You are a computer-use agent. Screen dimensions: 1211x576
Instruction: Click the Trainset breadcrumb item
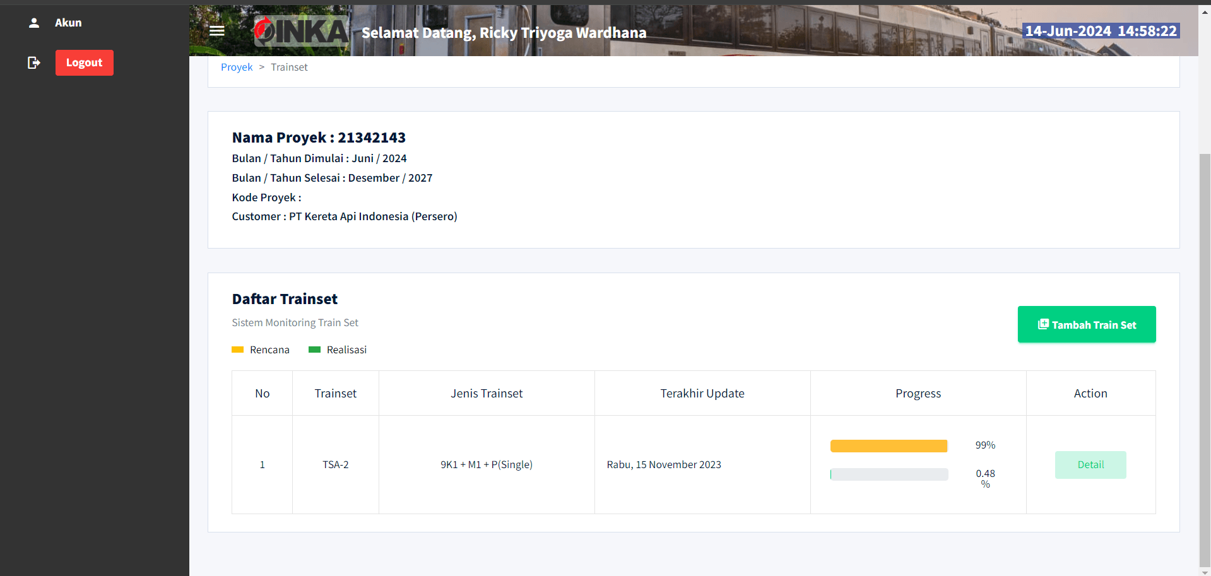pos(289,67)
